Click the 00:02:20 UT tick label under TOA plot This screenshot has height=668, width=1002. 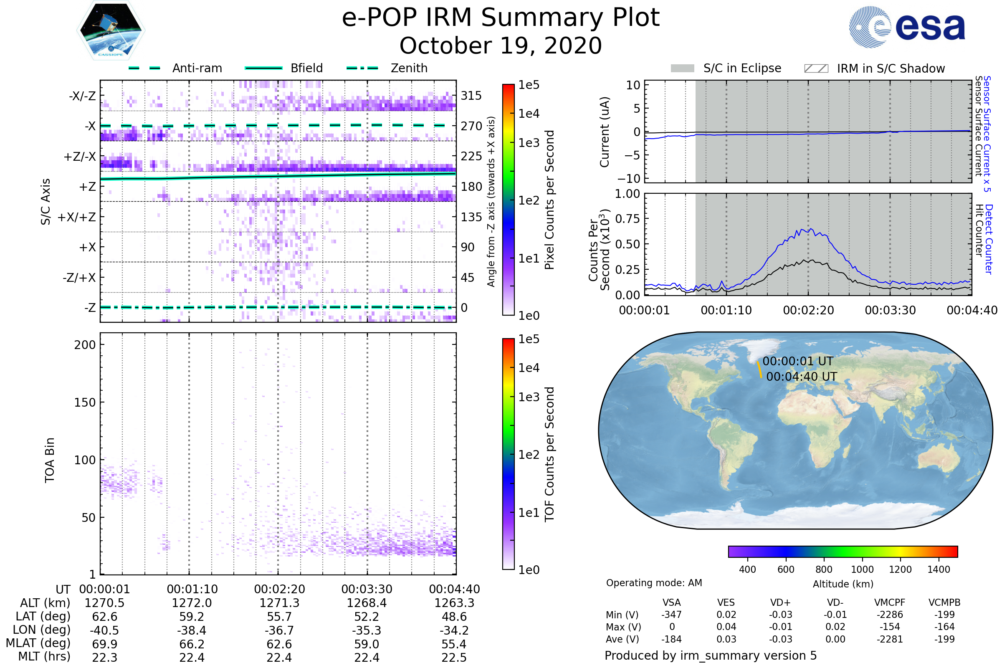click(x=279, y=589)
